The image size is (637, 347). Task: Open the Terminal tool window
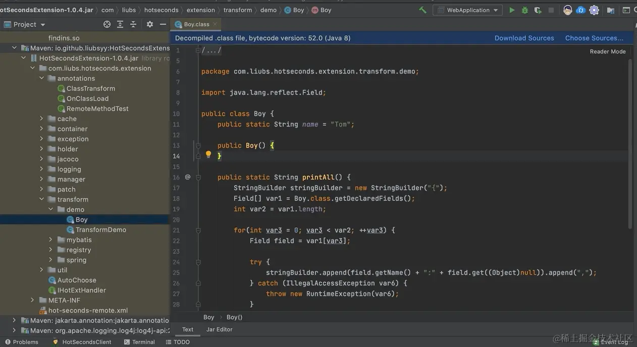pyautogui.click(x=139, y=342)
